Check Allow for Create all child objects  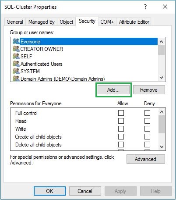click(x=121, y=137)
